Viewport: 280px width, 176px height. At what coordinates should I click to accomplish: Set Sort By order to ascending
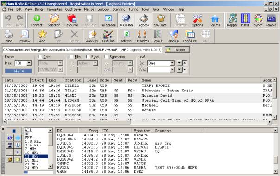pos(185,63)
